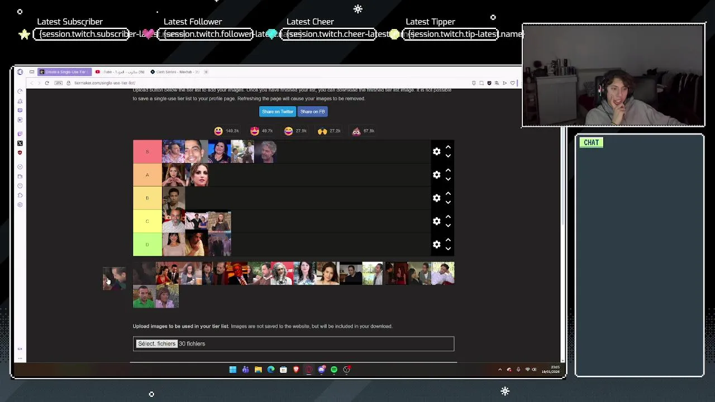
Task: Open File Explorer from the taskbar
Action: tap(258, 369)
